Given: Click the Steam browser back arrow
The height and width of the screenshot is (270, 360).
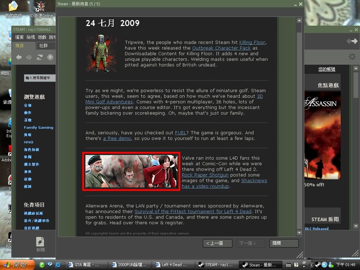Looking at the screenshot, I should [19, 57].
